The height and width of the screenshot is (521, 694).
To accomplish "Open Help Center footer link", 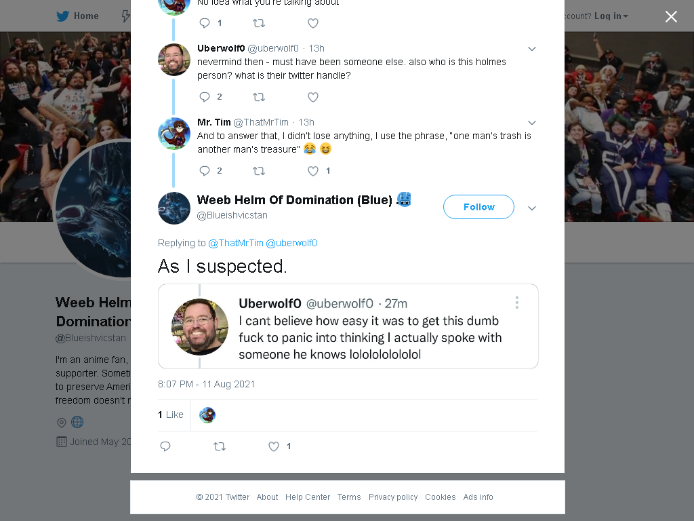I will [308, 497].
